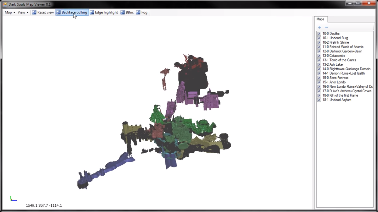Click the camera coordinates readout 1649.1 357.7 -1114.1
The width and height of the screenshot is (378, 212).
tap(44, 205)
